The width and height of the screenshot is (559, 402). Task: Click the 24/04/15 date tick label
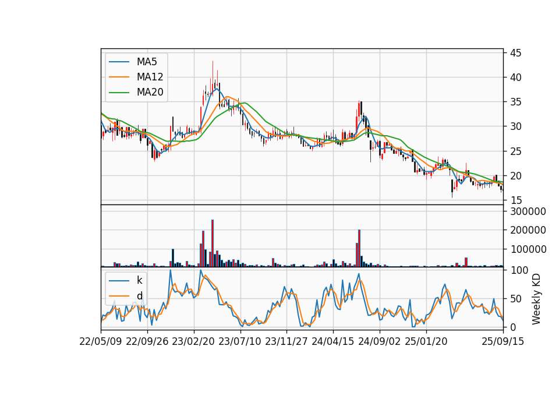(x=333, y=341)
